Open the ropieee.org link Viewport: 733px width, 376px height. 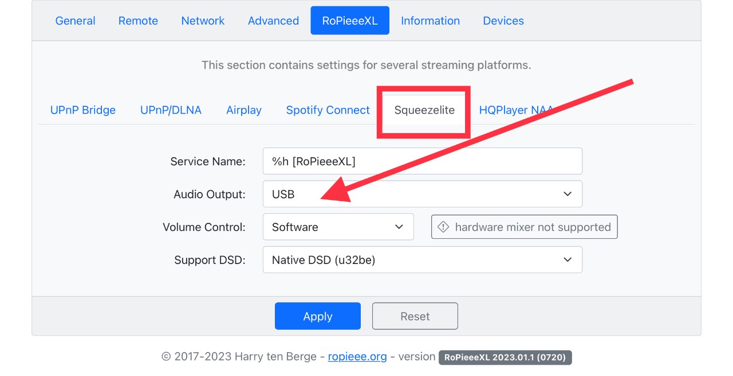click(357, 357)
